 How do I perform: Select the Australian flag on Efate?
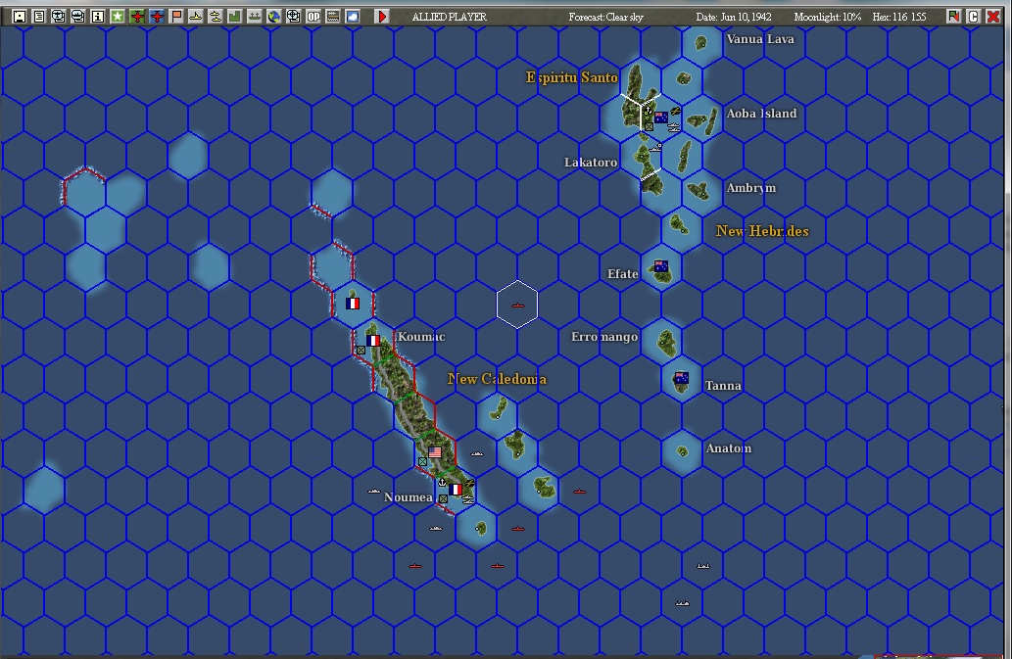coord(661,265)
